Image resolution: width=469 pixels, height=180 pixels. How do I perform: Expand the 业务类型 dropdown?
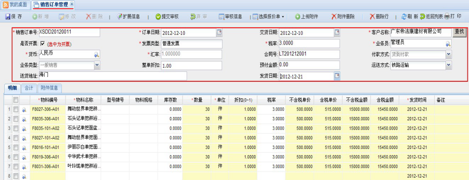click(x=97, y=65)
